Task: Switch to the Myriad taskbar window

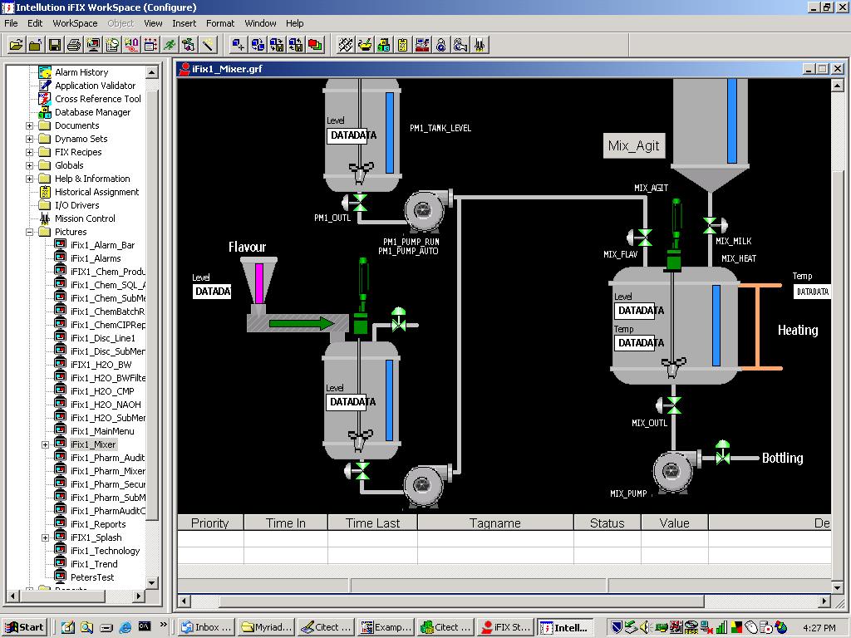Action: click(266, 627)
